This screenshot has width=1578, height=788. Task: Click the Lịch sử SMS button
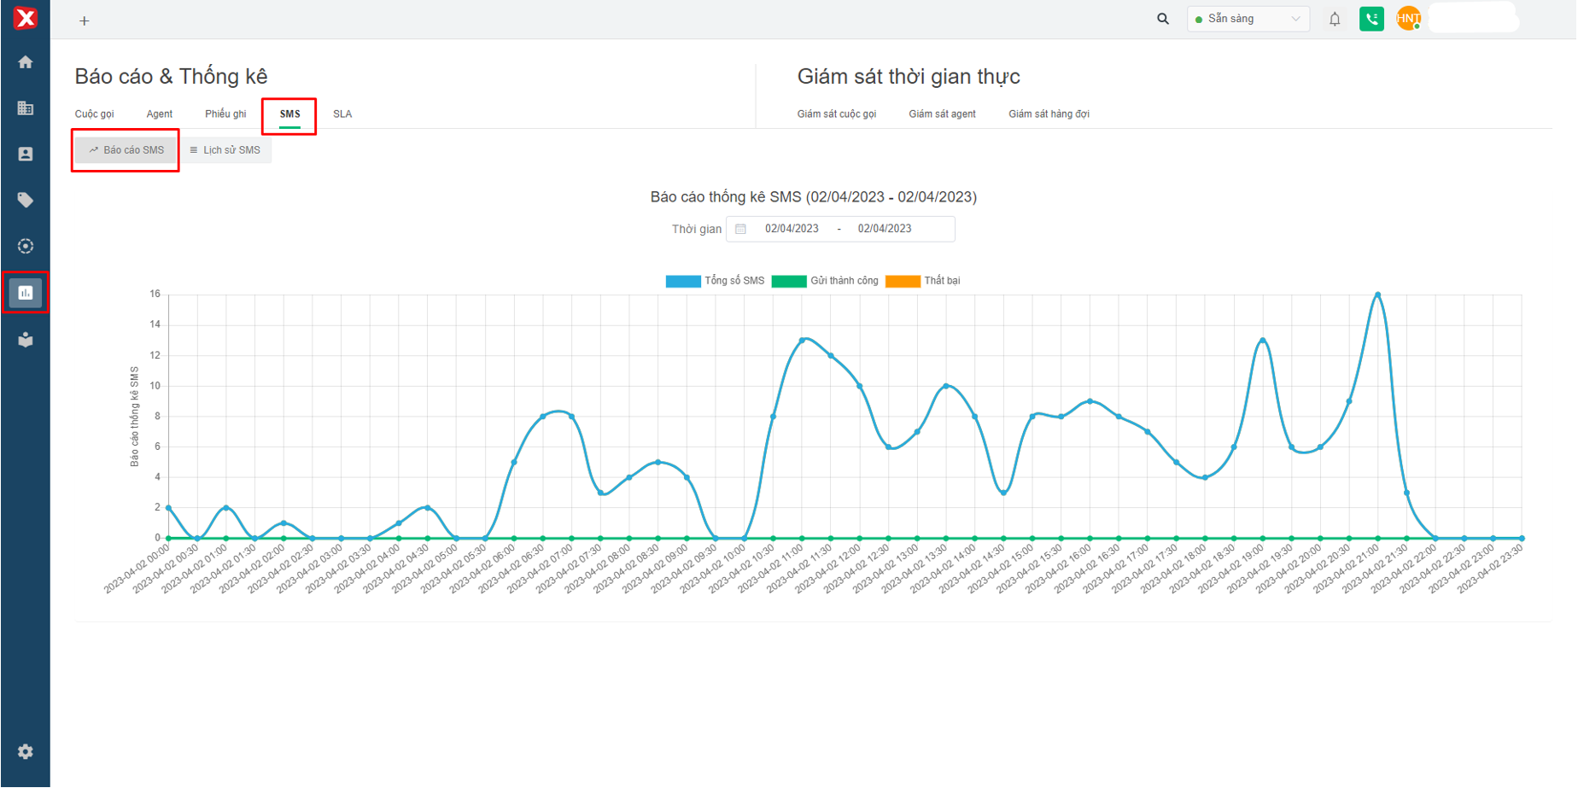pos(225,150)
